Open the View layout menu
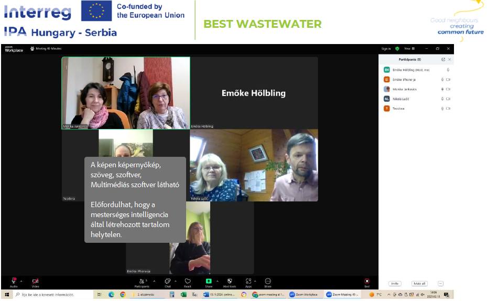487x301 pixels. pyautogui.click(x=409, y=49)
